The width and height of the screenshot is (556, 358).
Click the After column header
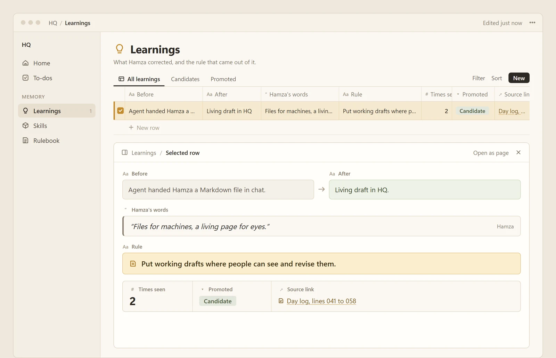tap(232, 94)
